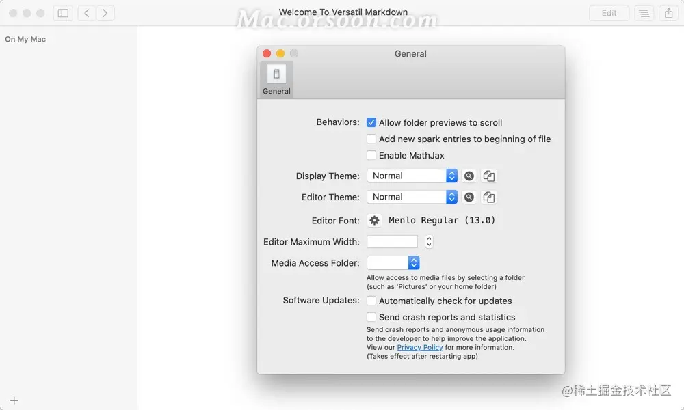The height and width of the screenshot is (410, 684).
Task: Duplicate the Display Theme with copy icon
Action: click(x=488, y=176)
